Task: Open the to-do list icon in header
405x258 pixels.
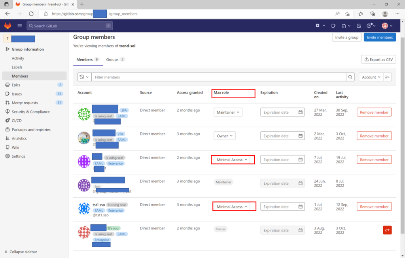Action: pos(359,26)
